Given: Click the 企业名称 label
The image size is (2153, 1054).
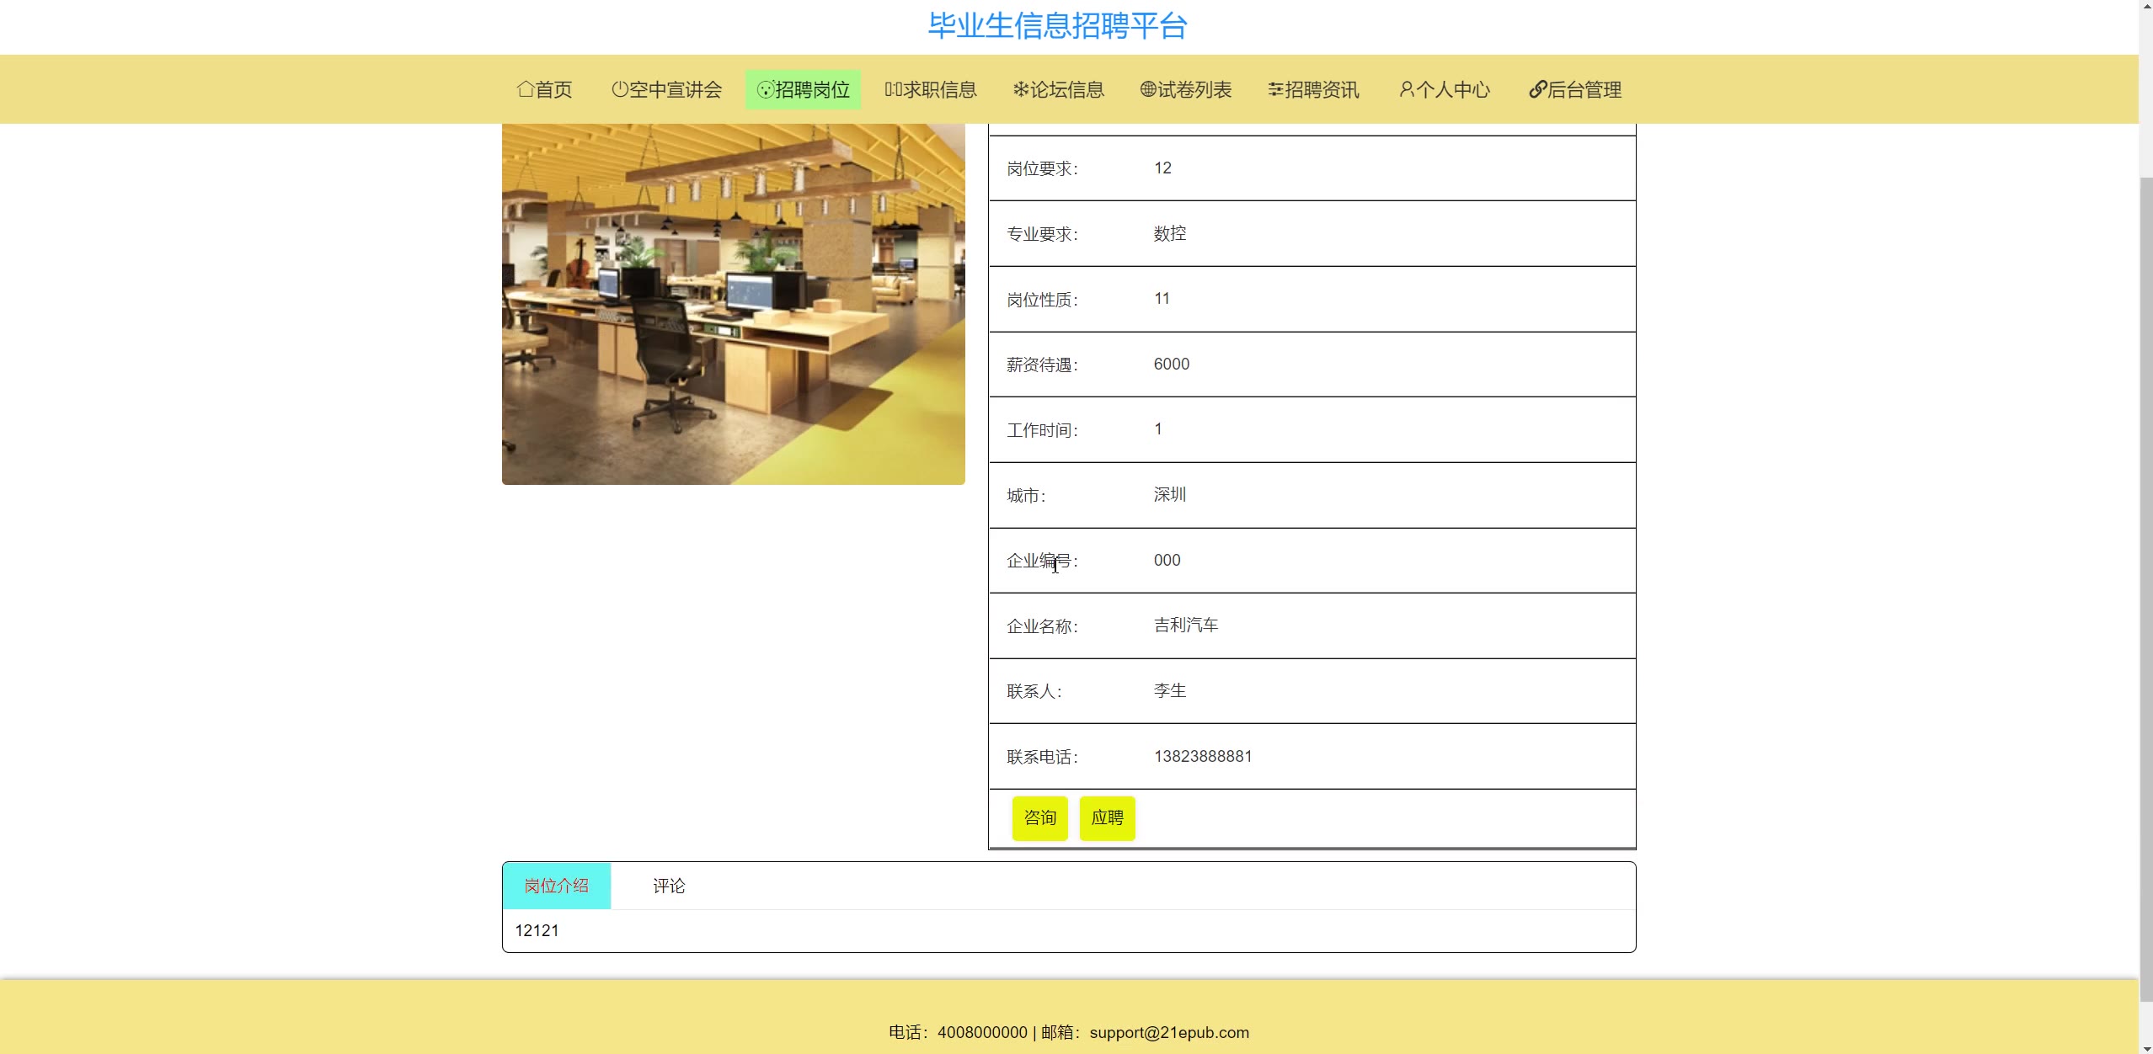Looking at the screenshot, I should tap(1042, 626).
